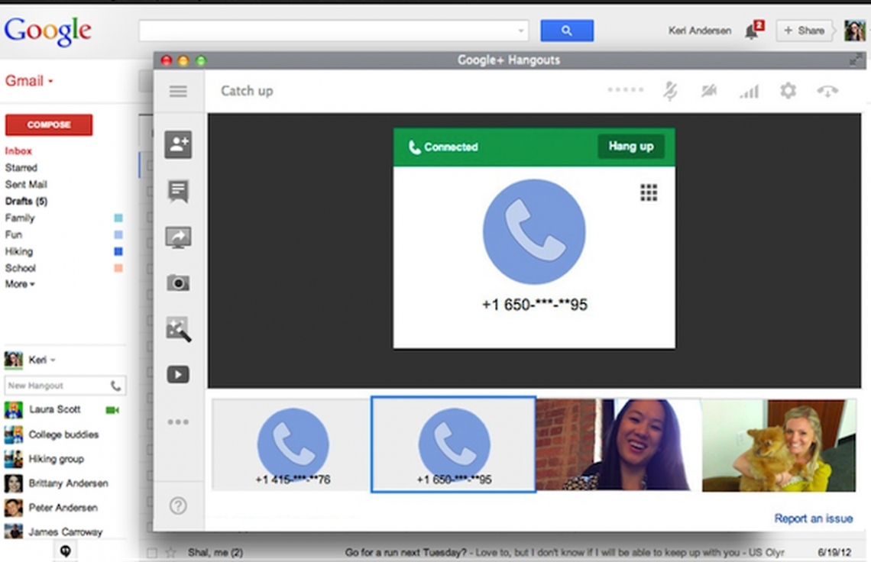Focus the Google search box

pyautogui.click(x=333, y=31)
